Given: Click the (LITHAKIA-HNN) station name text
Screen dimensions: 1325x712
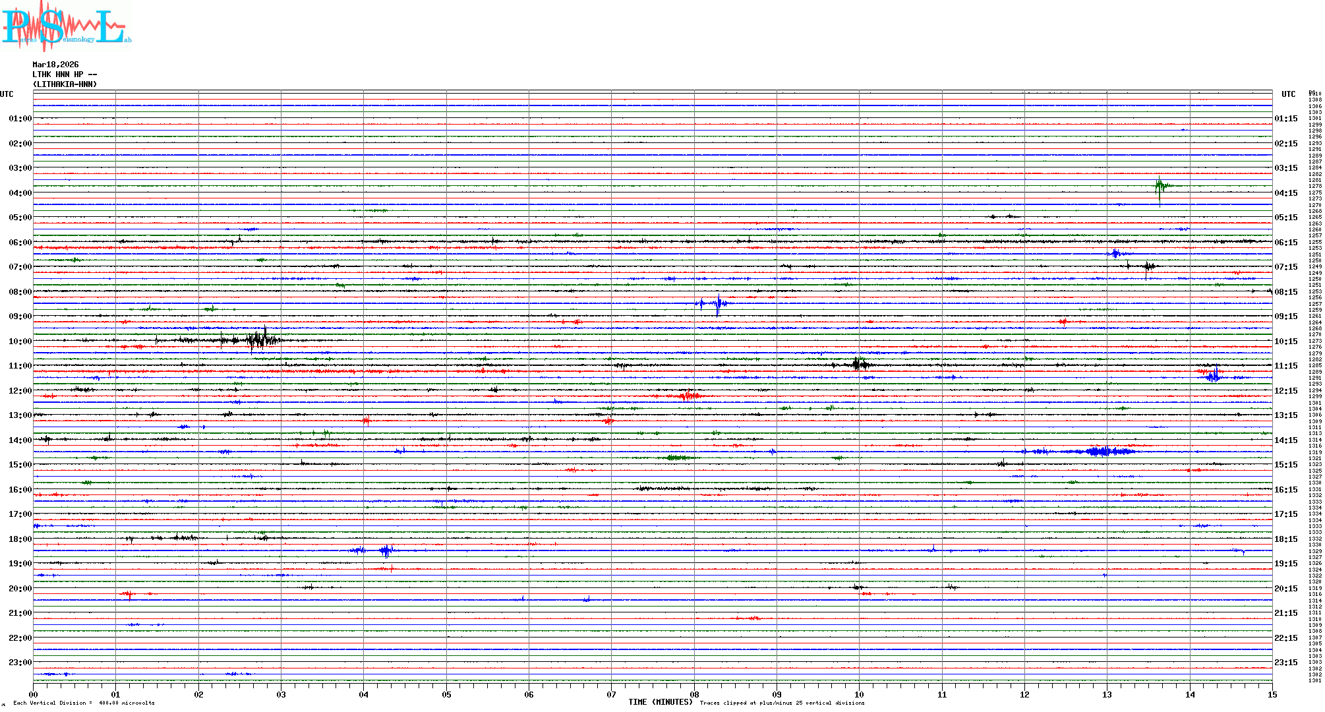Looking at the screenshot, I should [65, 84].
